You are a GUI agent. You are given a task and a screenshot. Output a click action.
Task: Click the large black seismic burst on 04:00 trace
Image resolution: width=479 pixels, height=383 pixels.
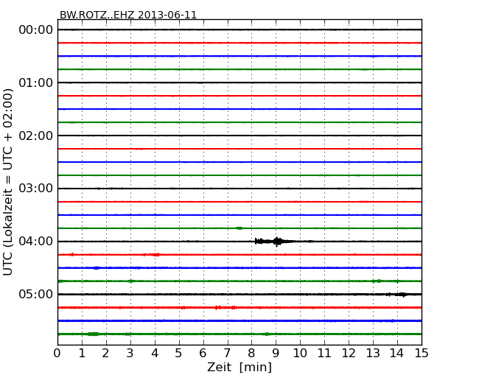pos(275,242)
